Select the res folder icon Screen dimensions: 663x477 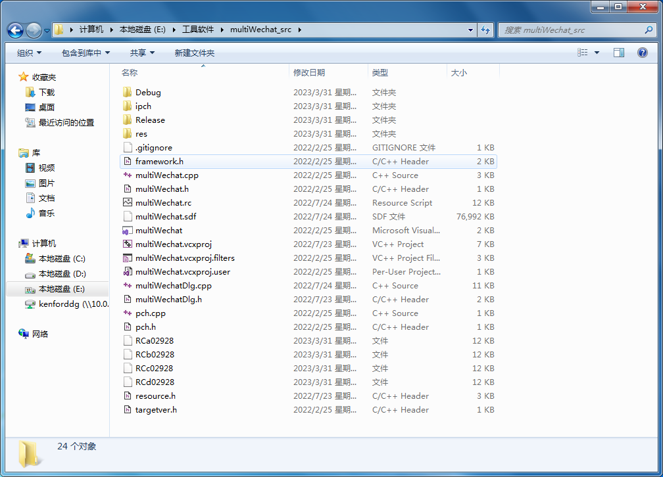tap(128, 133)
